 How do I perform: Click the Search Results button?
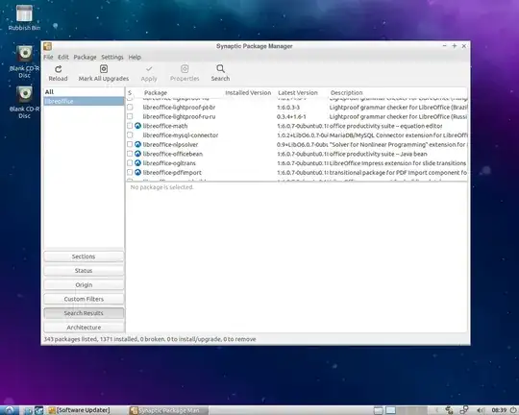pyautogui.click(x=84, y=313)
